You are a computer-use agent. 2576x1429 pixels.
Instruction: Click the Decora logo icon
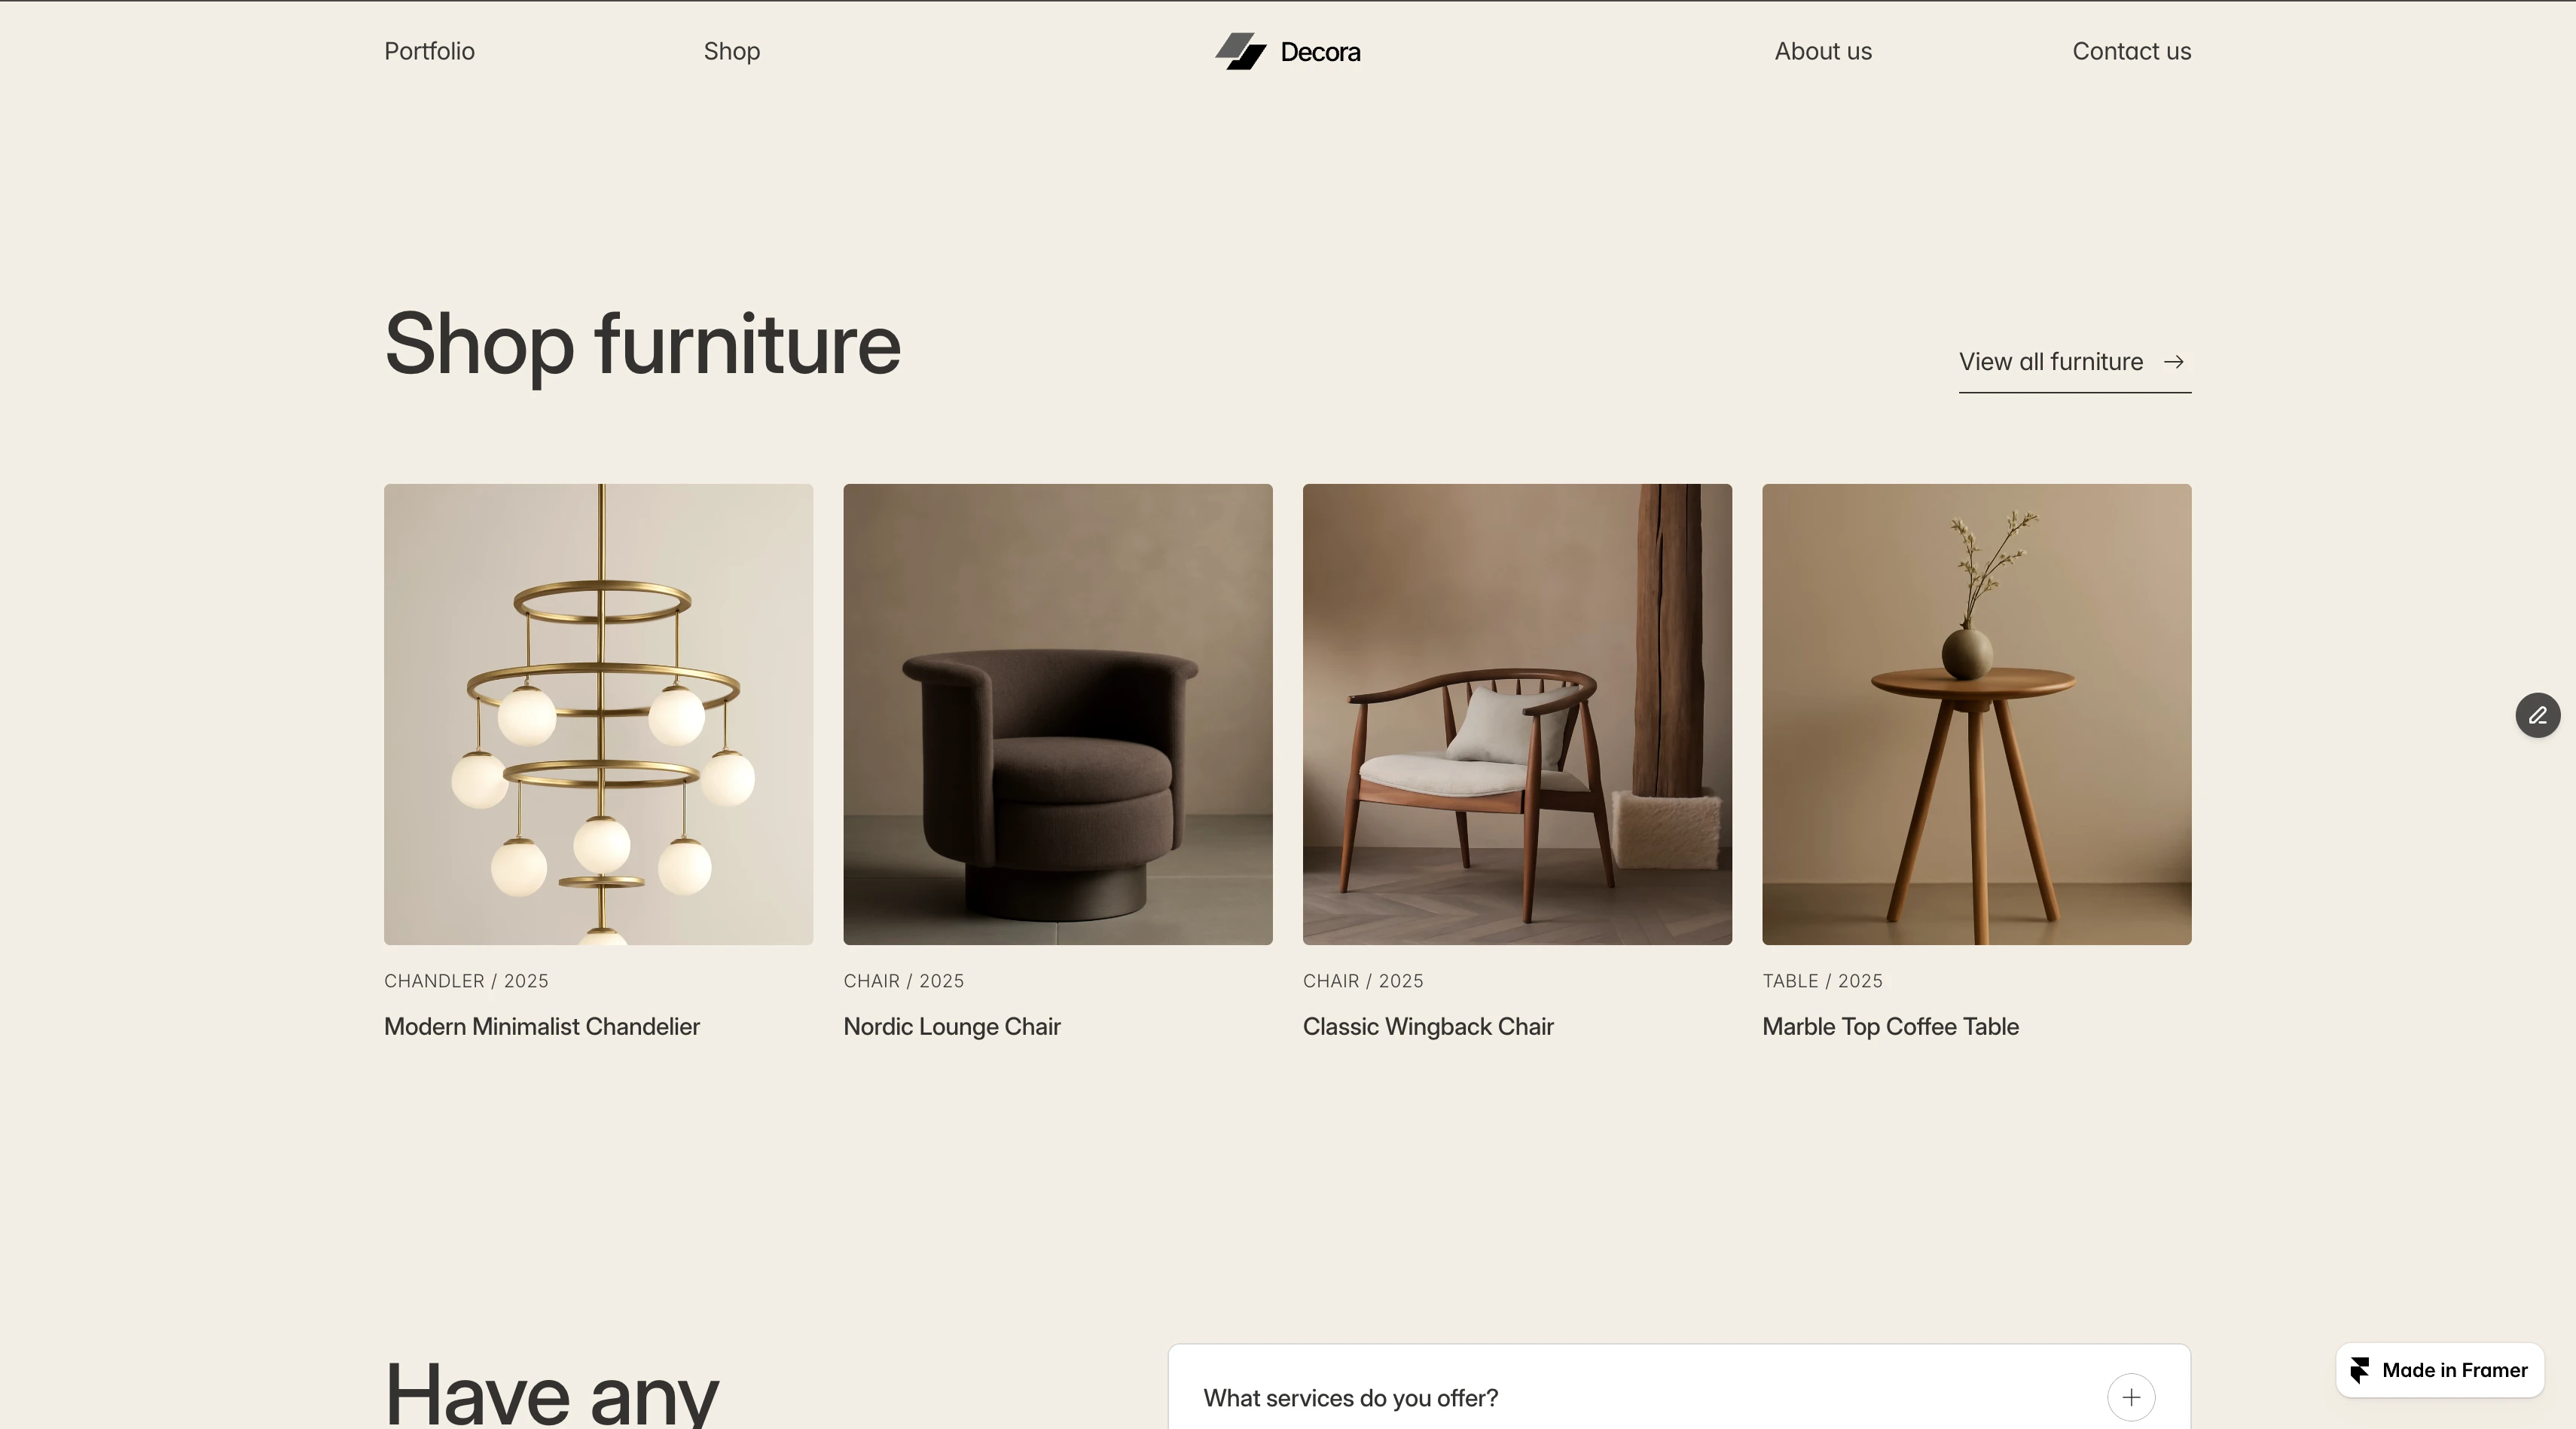pos(1241,51)
